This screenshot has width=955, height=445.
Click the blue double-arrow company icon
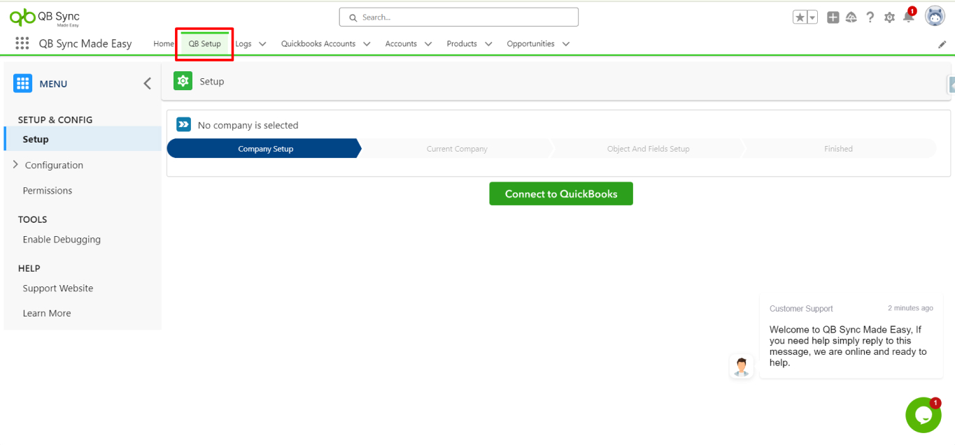click(x=183, y=124)
